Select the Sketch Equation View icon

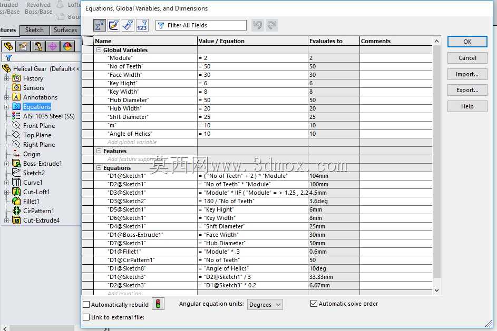pyautogui.click(x=114, y=25)
